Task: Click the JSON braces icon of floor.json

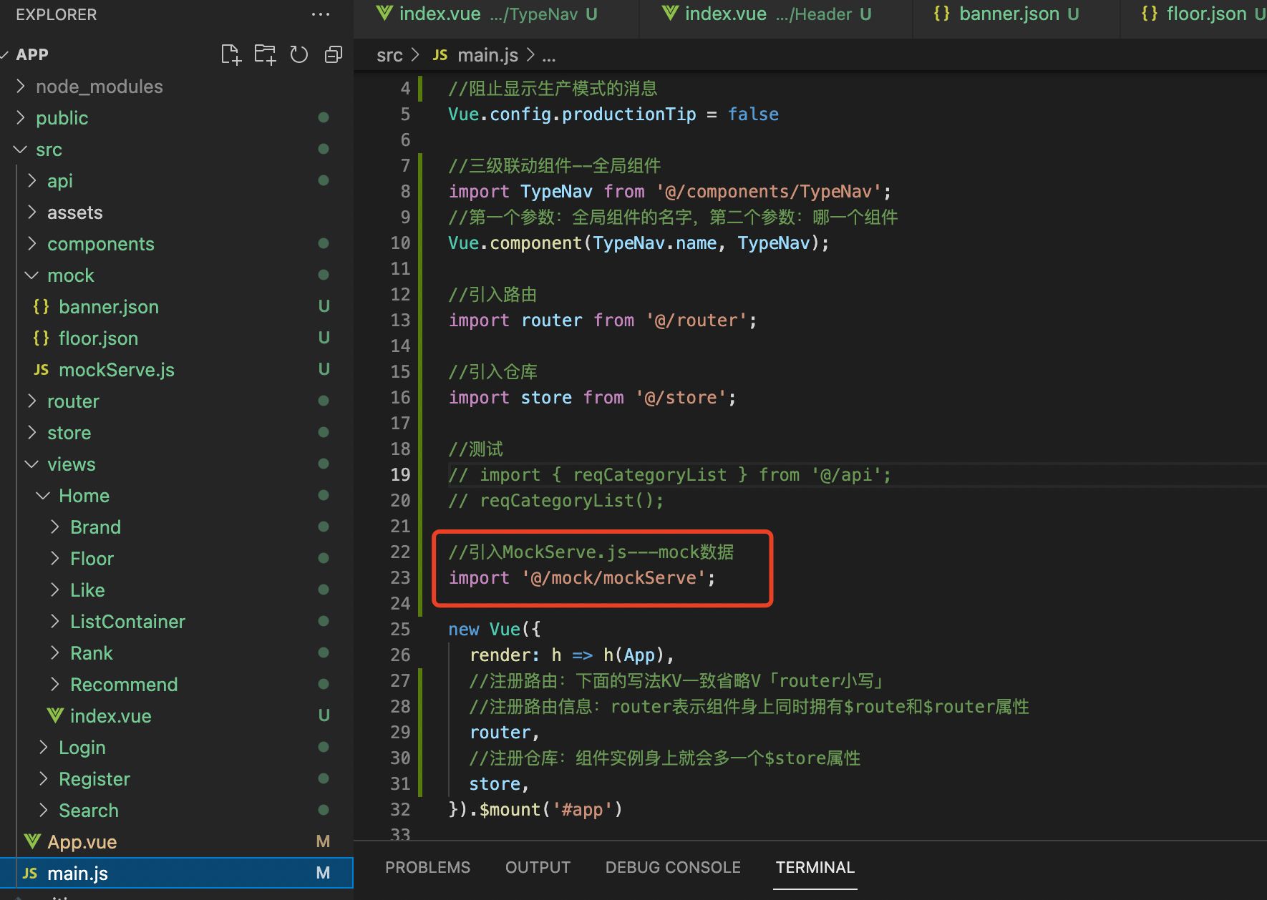Action: click(x=42, y=338)
